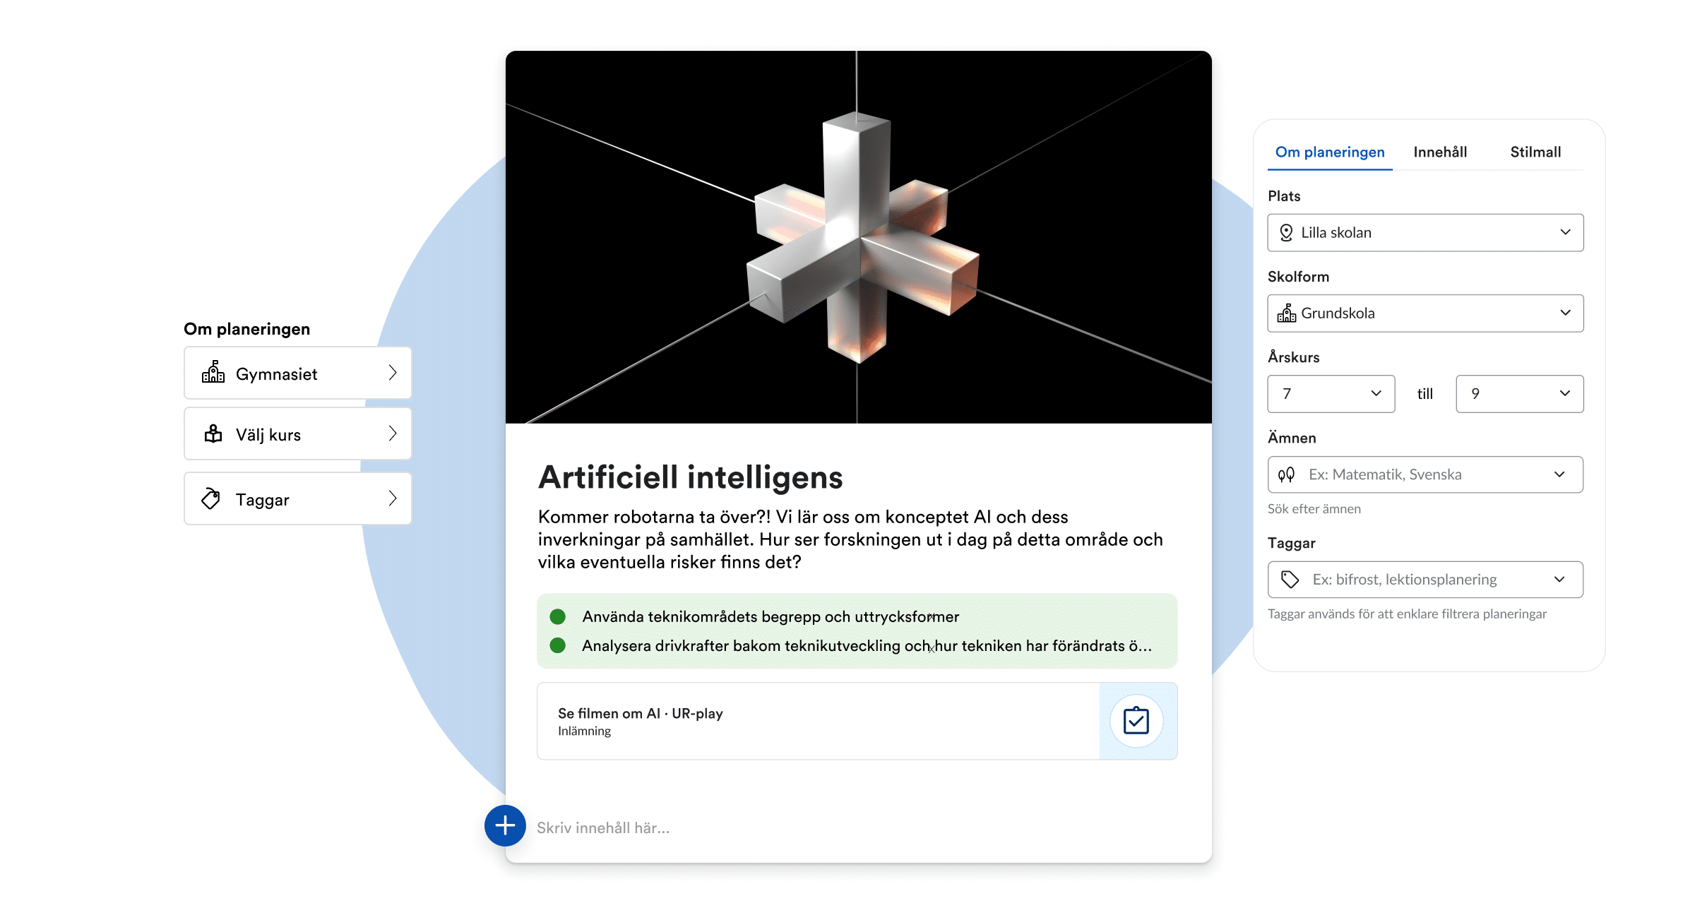1695x915 pixels.
Task: Click the subjects icon in Ämnen field
Action: (x=1286, y=474)
